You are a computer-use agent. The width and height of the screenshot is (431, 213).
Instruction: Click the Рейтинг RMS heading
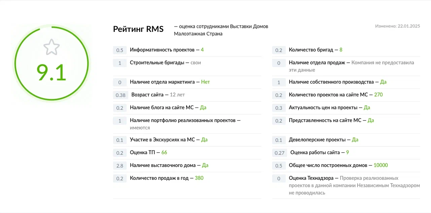tap(138, 29)
